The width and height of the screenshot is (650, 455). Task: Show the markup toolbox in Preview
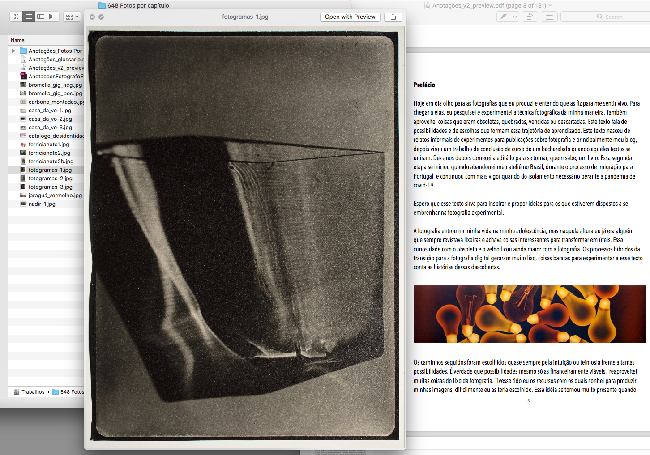click(x=549, y=17)
